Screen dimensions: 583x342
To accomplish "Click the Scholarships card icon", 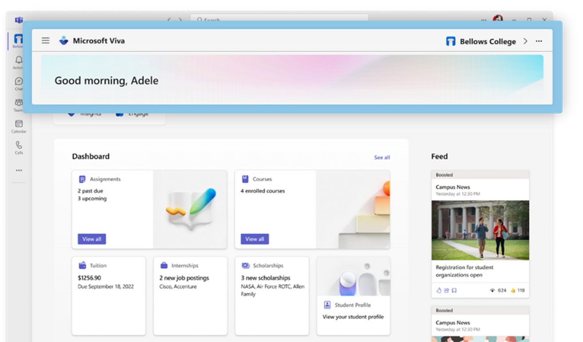I will point(245,265).
